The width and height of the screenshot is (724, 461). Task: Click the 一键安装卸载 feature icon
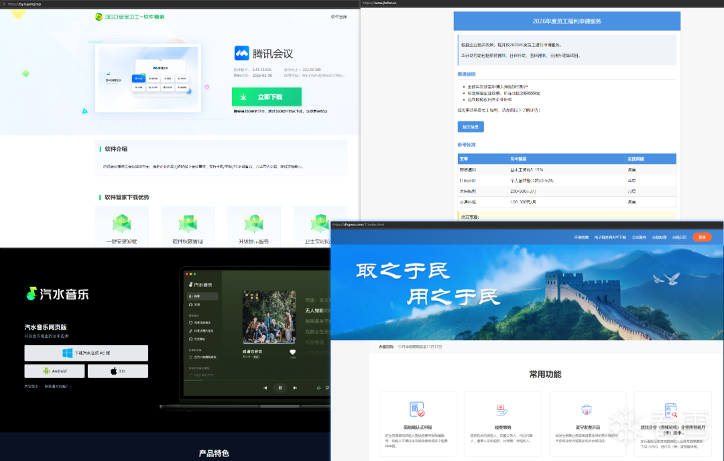pos(122,223)
